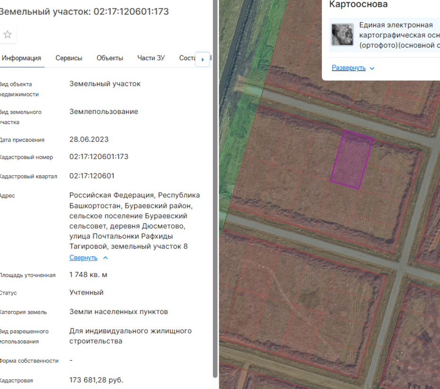Click the purple highlighted parcel on map
This screenshot has width=440, height=389.
point(351,159)
